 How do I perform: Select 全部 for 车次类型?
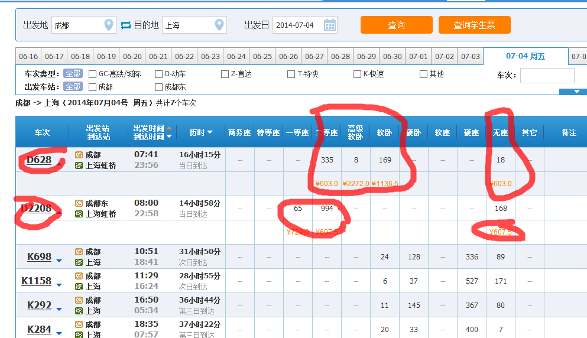(73, 74)
